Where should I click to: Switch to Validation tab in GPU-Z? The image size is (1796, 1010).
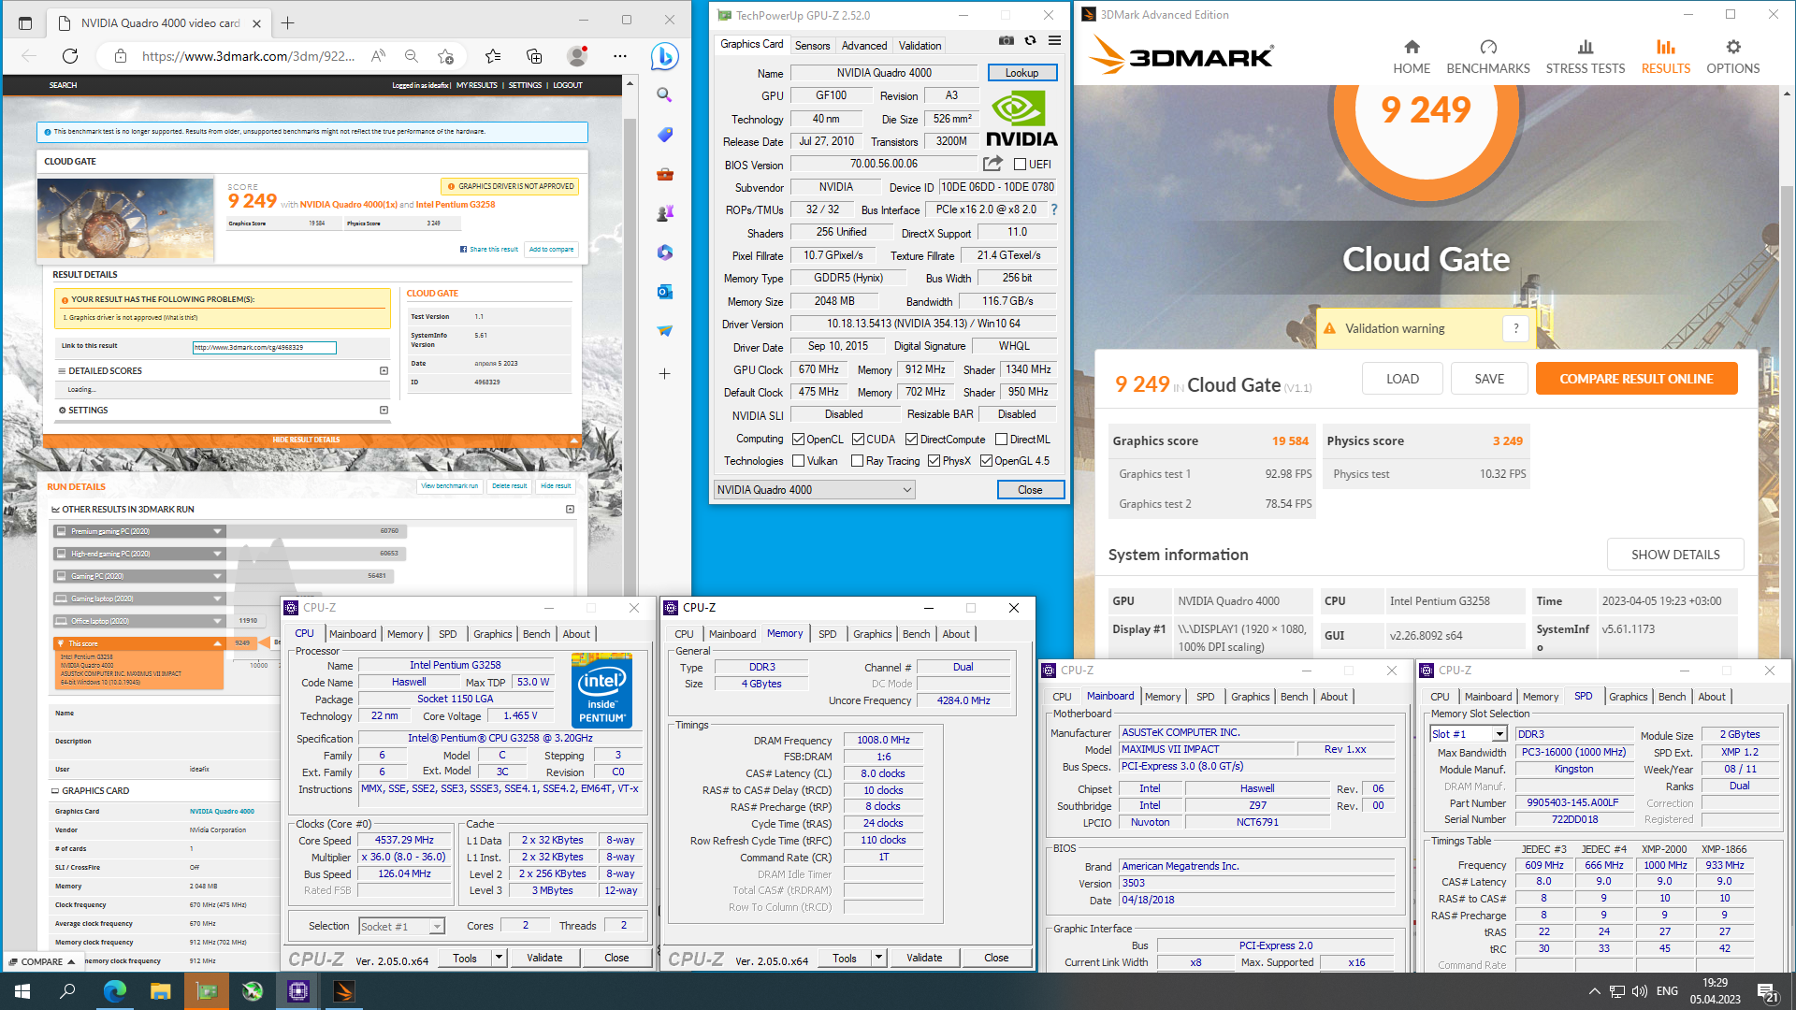pyautogui.click(x=920, y=46)
